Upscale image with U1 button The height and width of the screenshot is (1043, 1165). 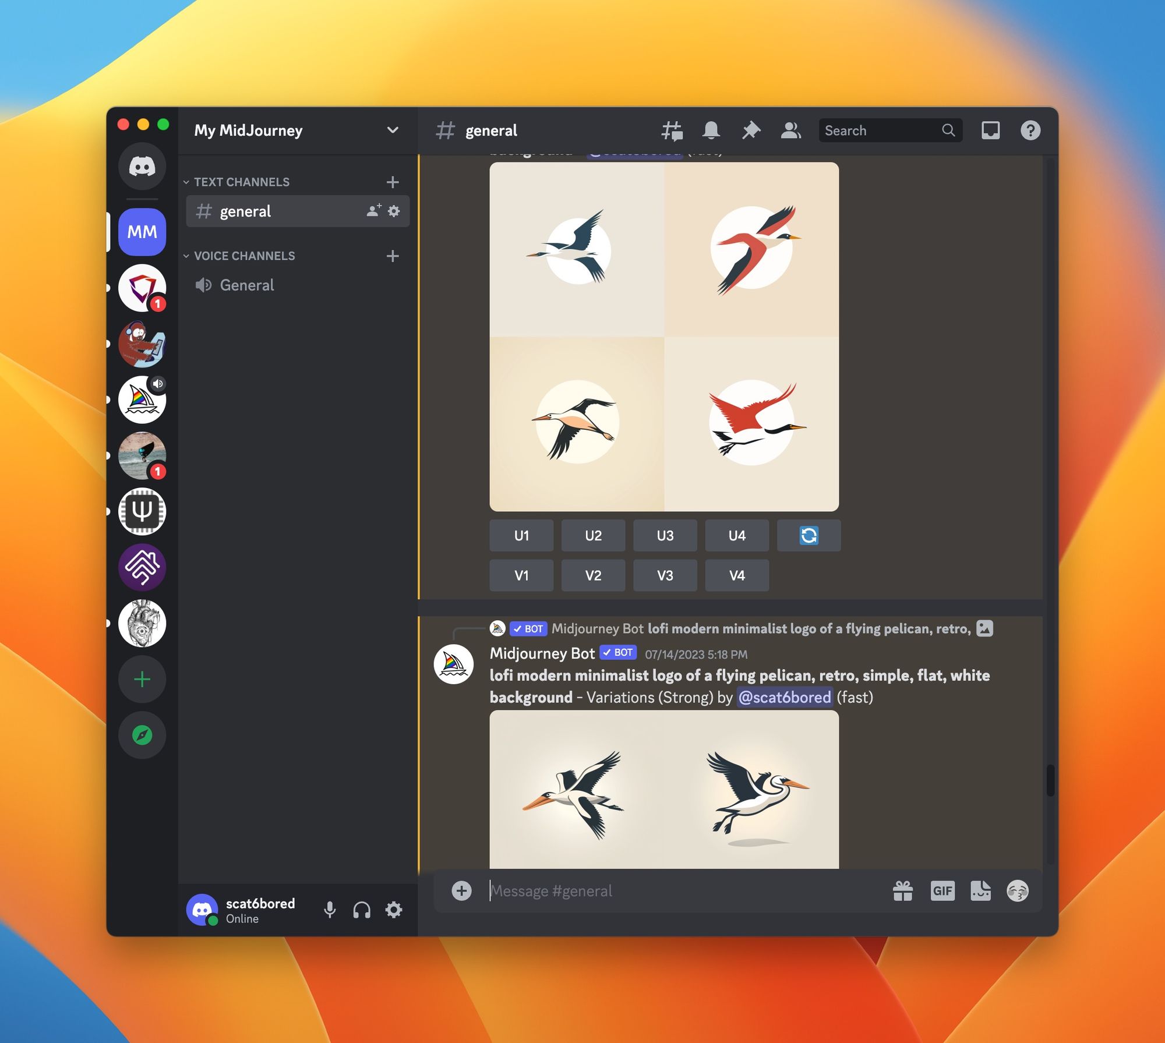click(x=521, y=535)
